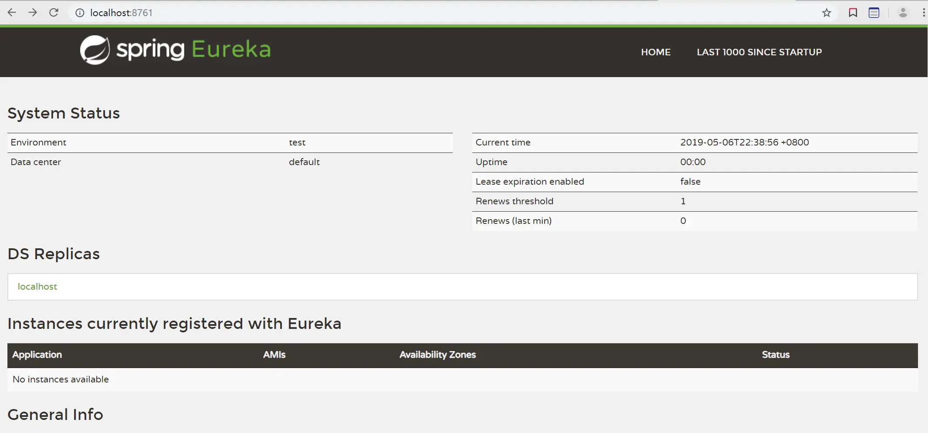Image resolution: width=928 pixels, height=433 pixels.
Task: Click the Application column header
Action: (x=37, y=355)
